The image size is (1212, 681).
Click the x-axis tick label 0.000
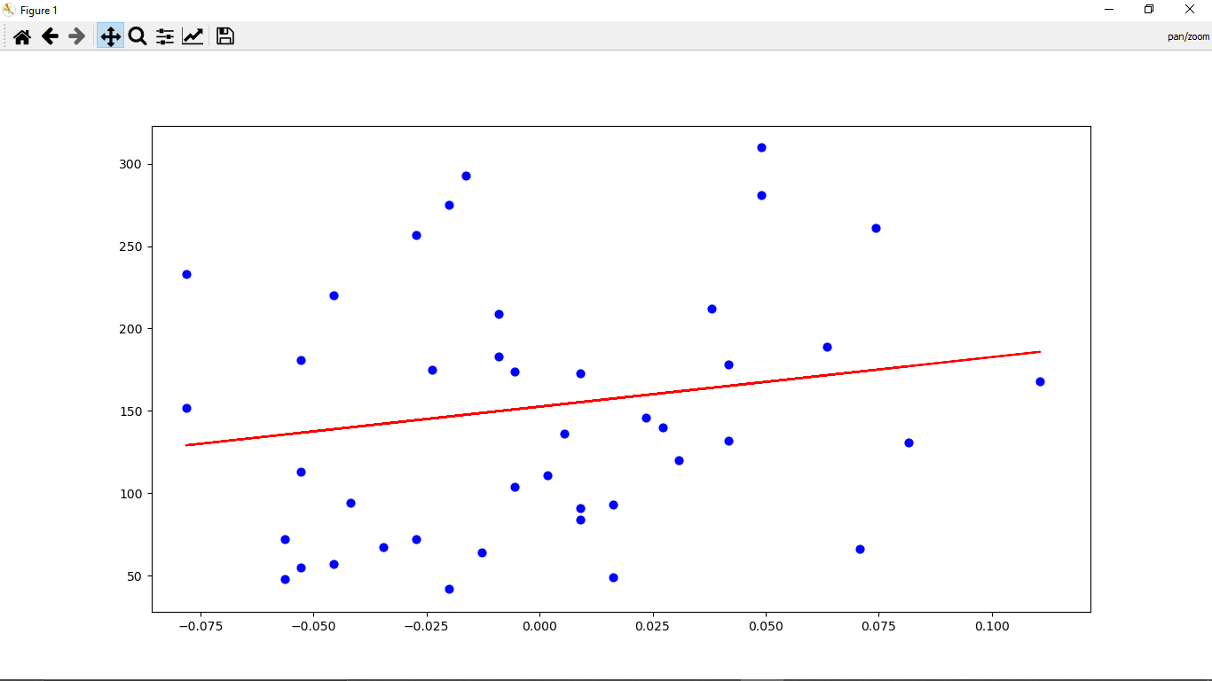click(539, 627)
